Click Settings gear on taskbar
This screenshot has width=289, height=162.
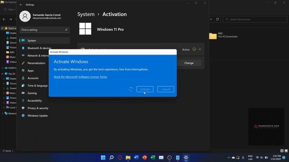tap(186, 157)
